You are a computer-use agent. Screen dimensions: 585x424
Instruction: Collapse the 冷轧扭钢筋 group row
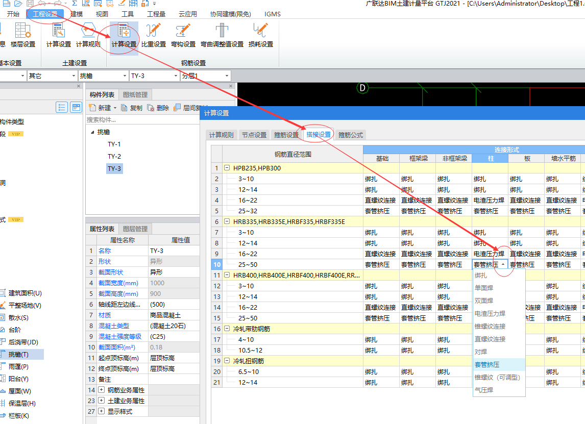227,361
